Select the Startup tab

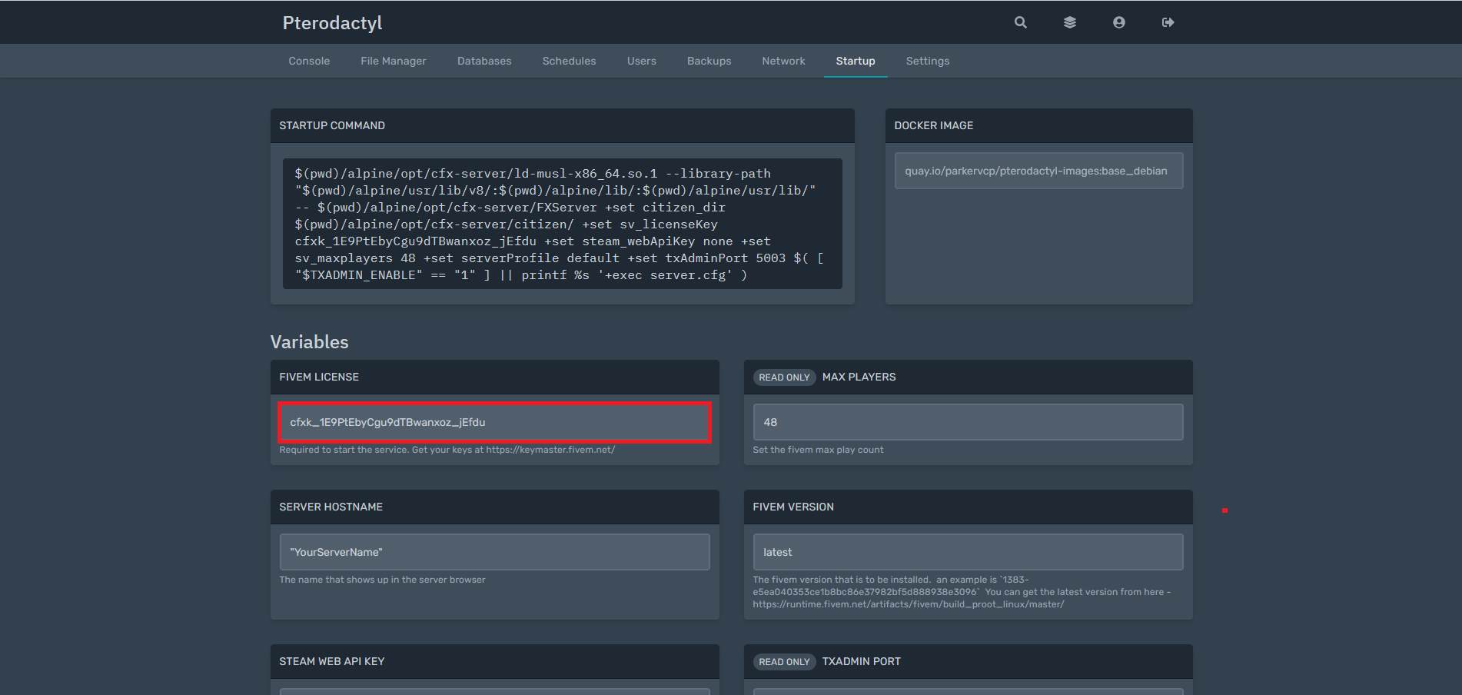(855, 61)
